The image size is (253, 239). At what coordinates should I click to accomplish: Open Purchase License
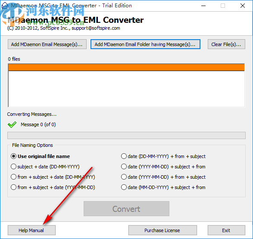(162, 230)
